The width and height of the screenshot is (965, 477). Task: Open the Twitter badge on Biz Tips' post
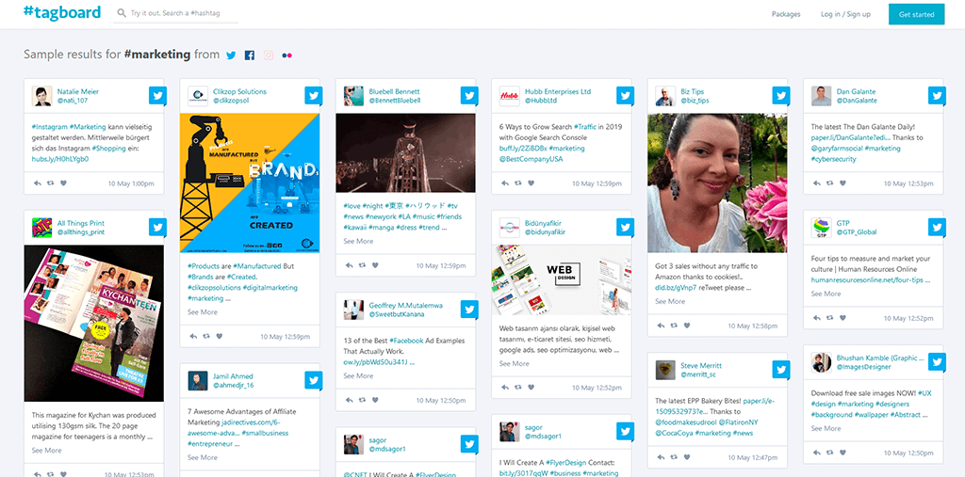(781, 96)
